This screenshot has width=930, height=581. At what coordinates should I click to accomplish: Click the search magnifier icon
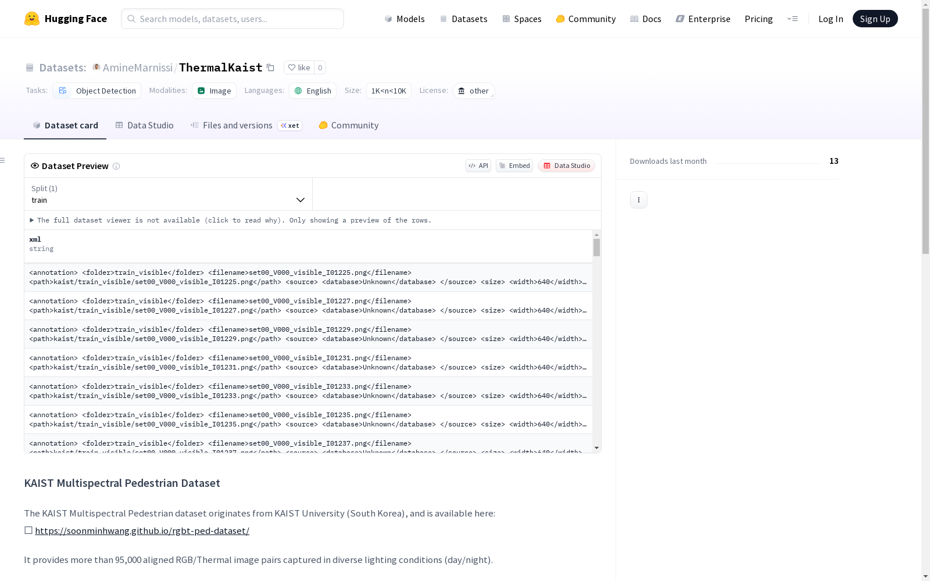(x=131, y=19)
